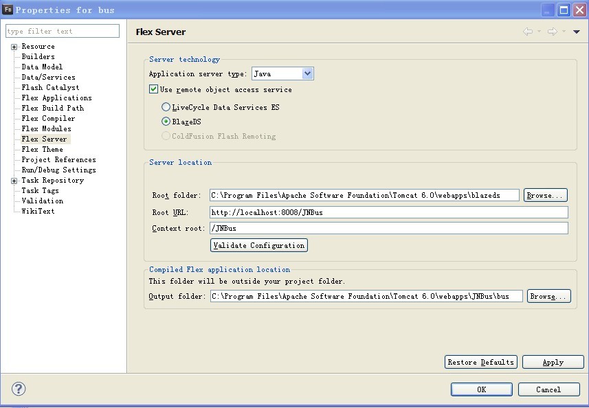The image size is (589, 408).
Task: Click Restore Defaults button
Action: pyautogui.click(x=481, y=362)
